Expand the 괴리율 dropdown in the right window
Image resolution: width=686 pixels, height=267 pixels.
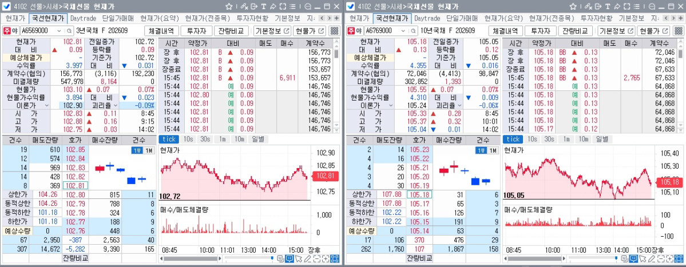point(459,105)
